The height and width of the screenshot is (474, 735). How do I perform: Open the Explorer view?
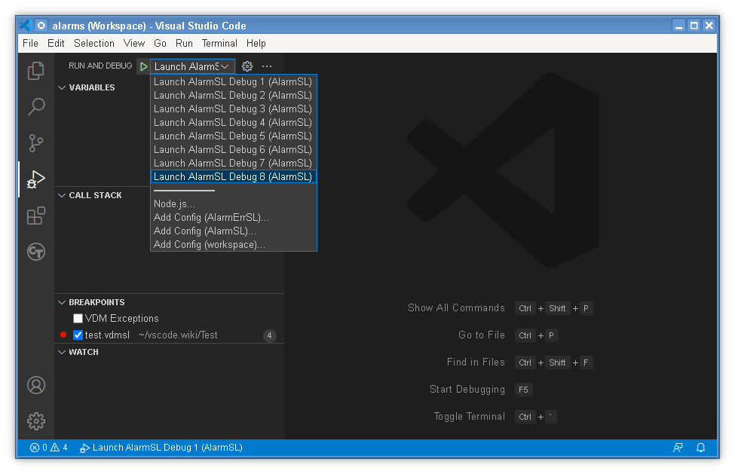pos(35,70)
